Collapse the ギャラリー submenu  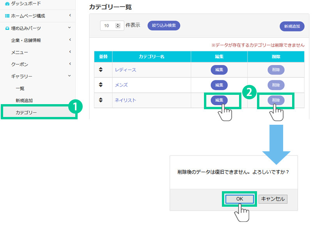pyautogui.click(x=70, y=76)
